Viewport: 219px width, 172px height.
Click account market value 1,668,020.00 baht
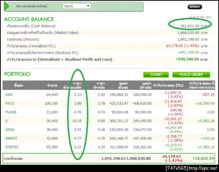click(x=192, y=33)
